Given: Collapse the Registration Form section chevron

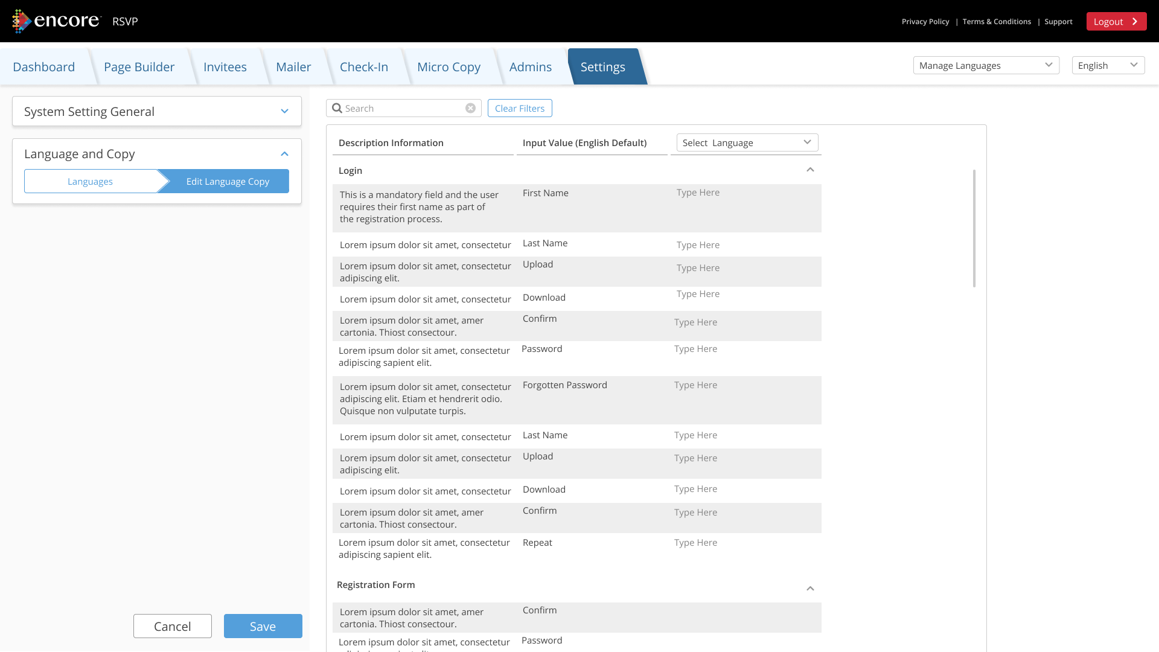Looking at the screenshot, I should 810,589.
